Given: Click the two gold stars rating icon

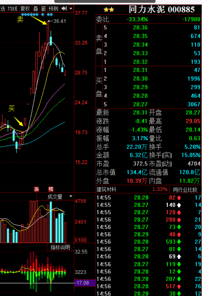Looking at the screenshot, I should [109, 9].
